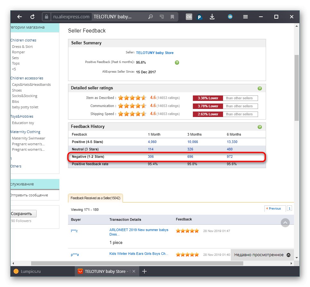Open the page search magnifier icon

pos(151,17)
